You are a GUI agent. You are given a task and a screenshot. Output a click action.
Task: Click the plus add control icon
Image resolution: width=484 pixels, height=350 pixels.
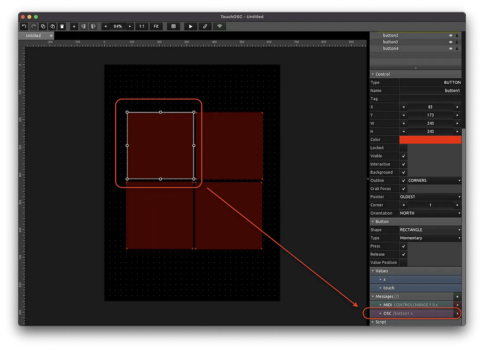click(74, 26)
